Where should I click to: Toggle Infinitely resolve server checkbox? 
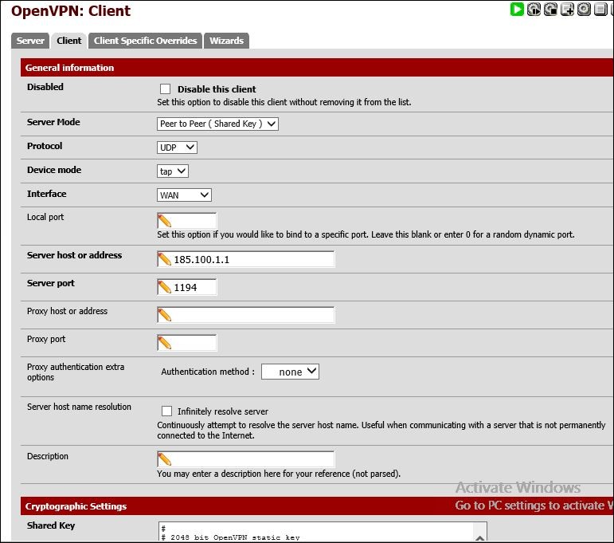(x=166, y=411)
